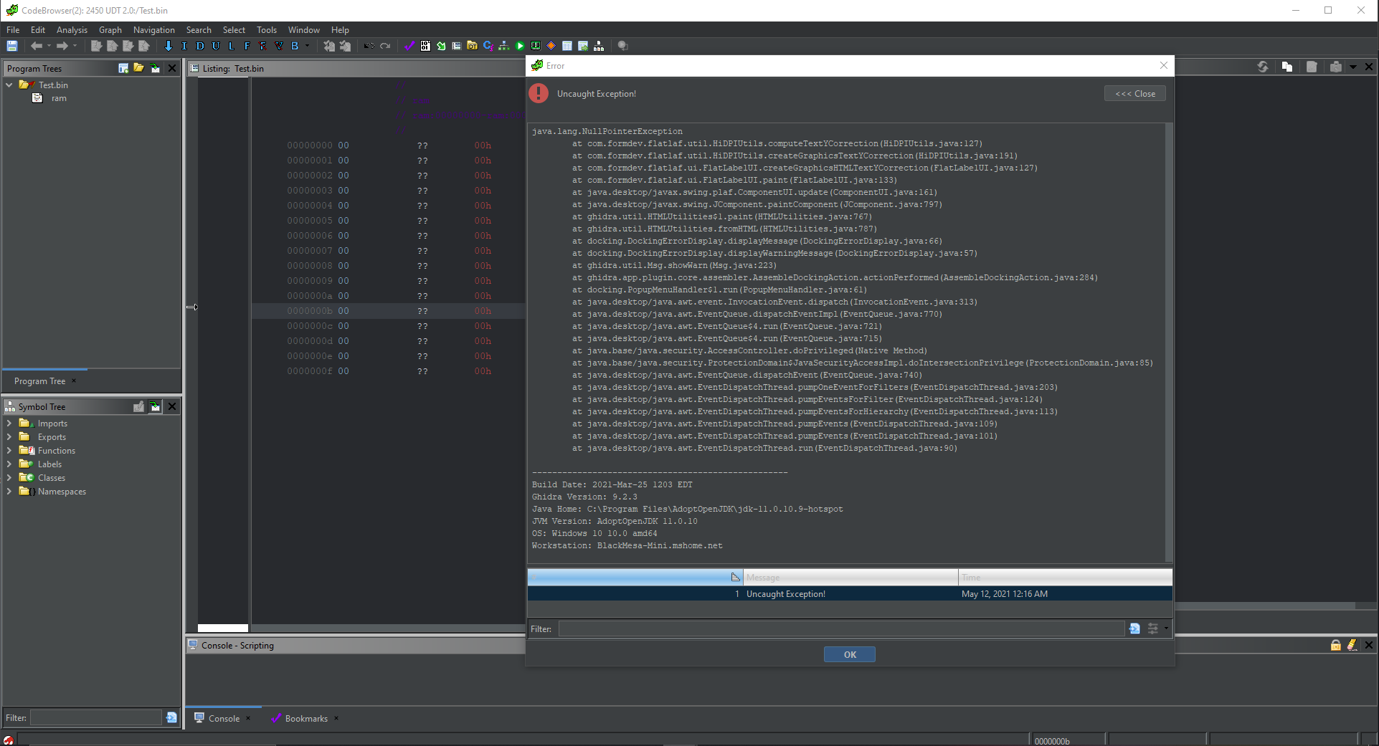Collapse the Test.bin tree in Program Trees
Image resolution: width=1379 pixels, height=746 pixels.
point(9,85)
